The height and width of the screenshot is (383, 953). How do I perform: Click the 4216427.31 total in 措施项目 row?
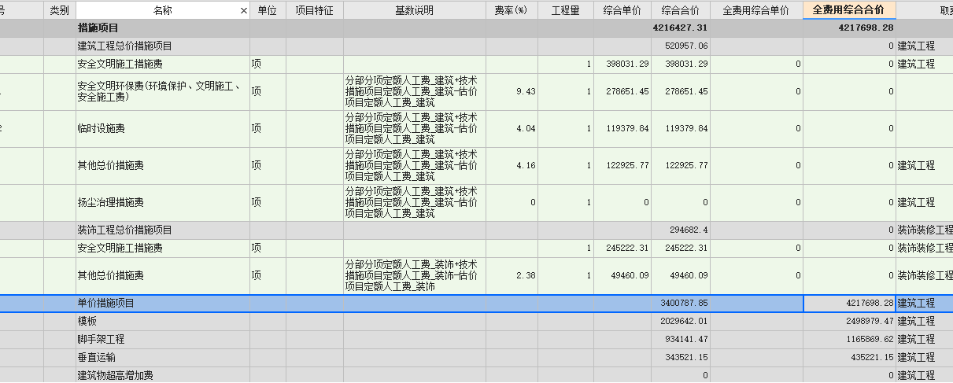pos(681,28)
